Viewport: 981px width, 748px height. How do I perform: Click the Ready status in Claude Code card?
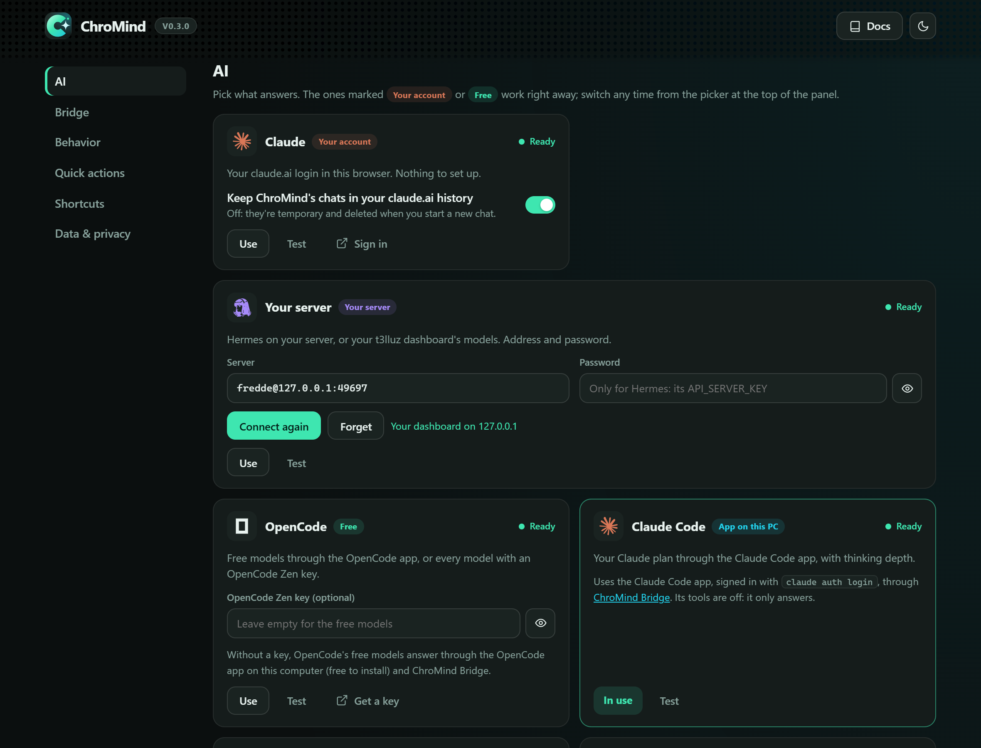tap(903, 526)
